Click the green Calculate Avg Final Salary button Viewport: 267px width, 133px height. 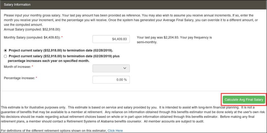(x=244, y=100)
